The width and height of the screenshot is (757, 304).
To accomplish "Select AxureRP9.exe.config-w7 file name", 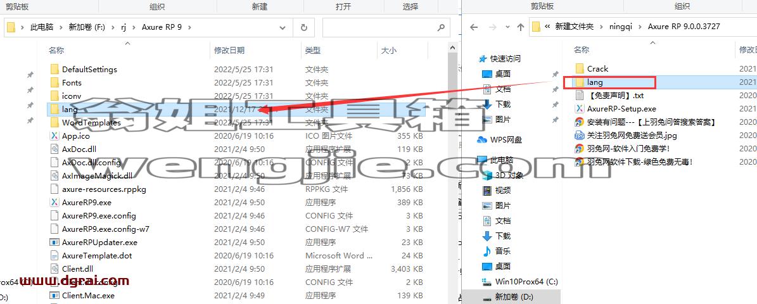I will 106,229.
